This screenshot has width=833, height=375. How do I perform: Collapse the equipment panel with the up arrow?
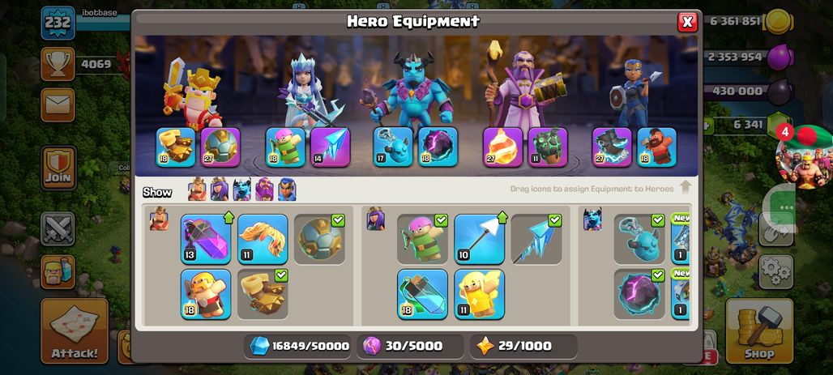pos(686,188)
